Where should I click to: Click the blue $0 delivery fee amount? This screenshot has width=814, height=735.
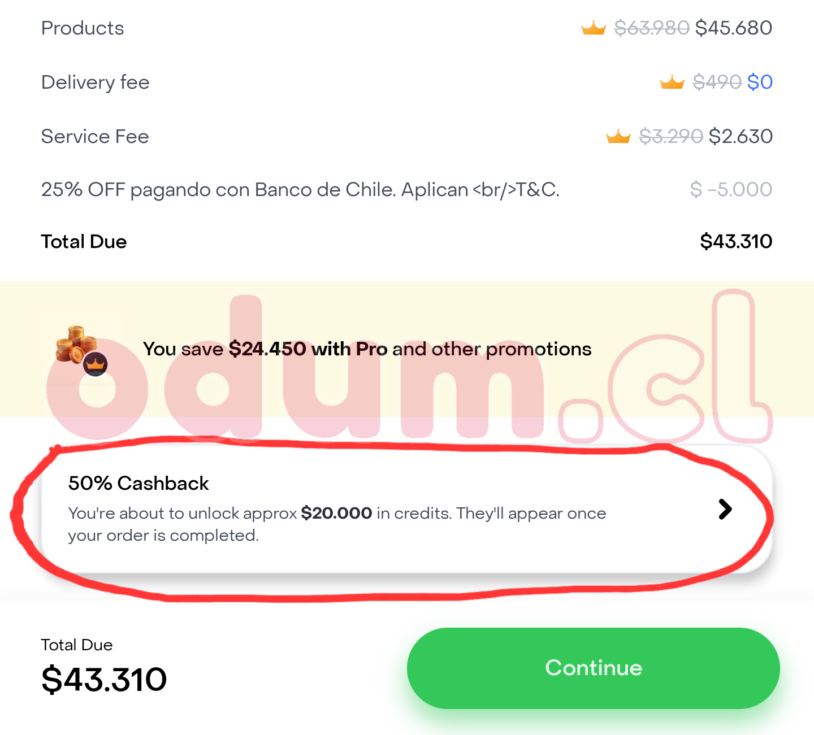(760, 82)
